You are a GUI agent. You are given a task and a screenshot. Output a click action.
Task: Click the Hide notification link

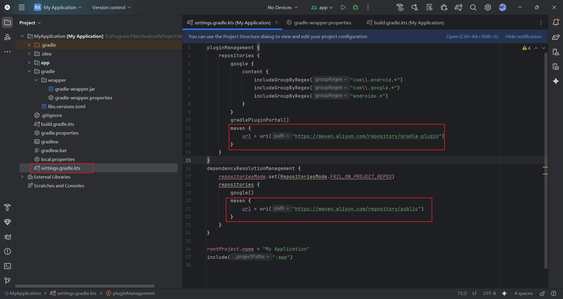tap(523, 36)
